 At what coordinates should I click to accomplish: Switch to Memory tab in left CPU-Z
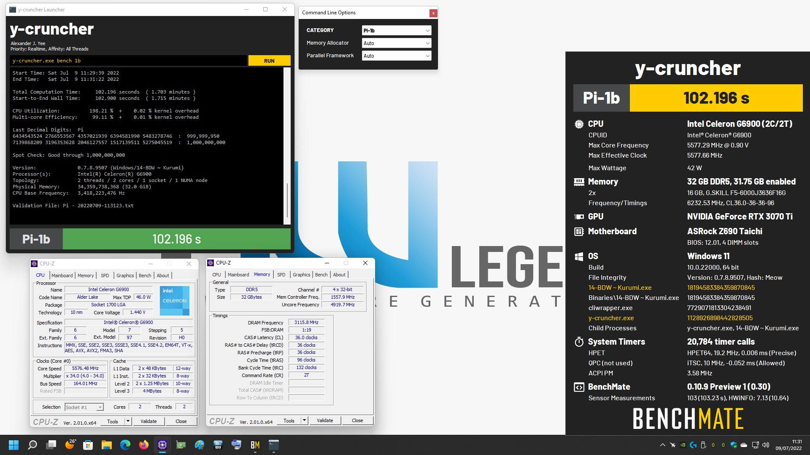86,276
